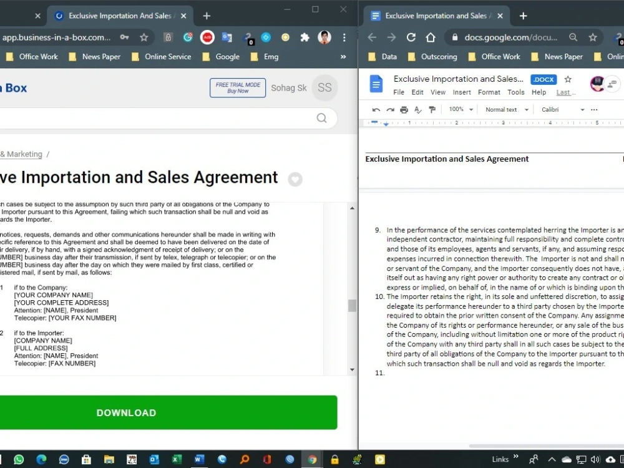Open the SS user avatar menu
The height and width of the screenshot is (468, 624).
(x=324, y=87)
